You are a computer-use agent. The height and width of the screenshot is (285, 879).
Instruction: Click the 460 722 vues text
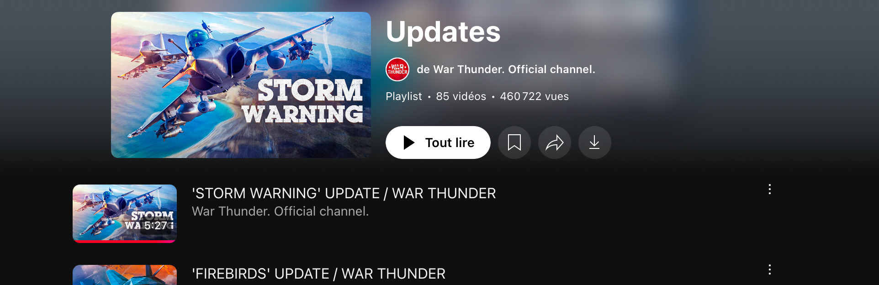coord(534,96)
